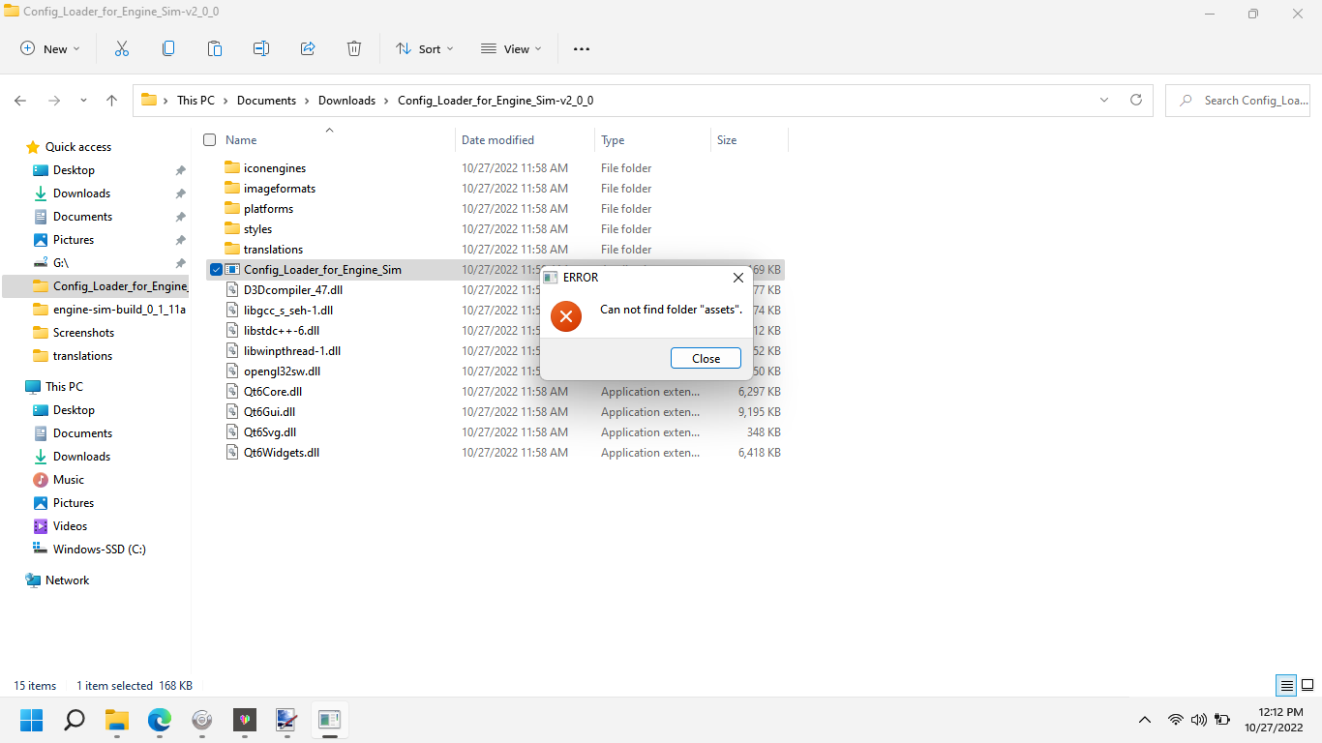Click the Delete icon in the toolbar
The height and width of the screenshot is (743, 1322).
click(x=354, y=47)
